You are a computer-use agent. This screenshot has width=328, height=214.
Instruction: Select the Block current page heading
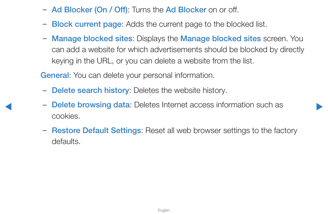87,24
